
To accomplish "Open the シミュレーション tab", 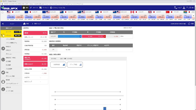I will (57, 8).
